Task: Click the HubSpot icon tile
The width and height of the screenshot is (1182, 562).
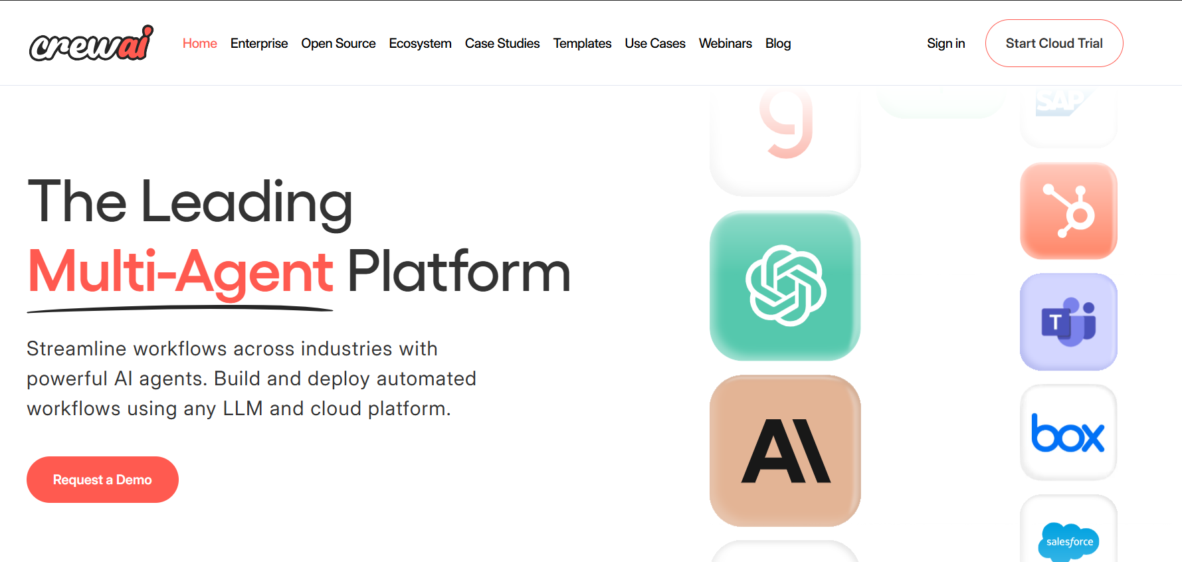Action: 1068,211
